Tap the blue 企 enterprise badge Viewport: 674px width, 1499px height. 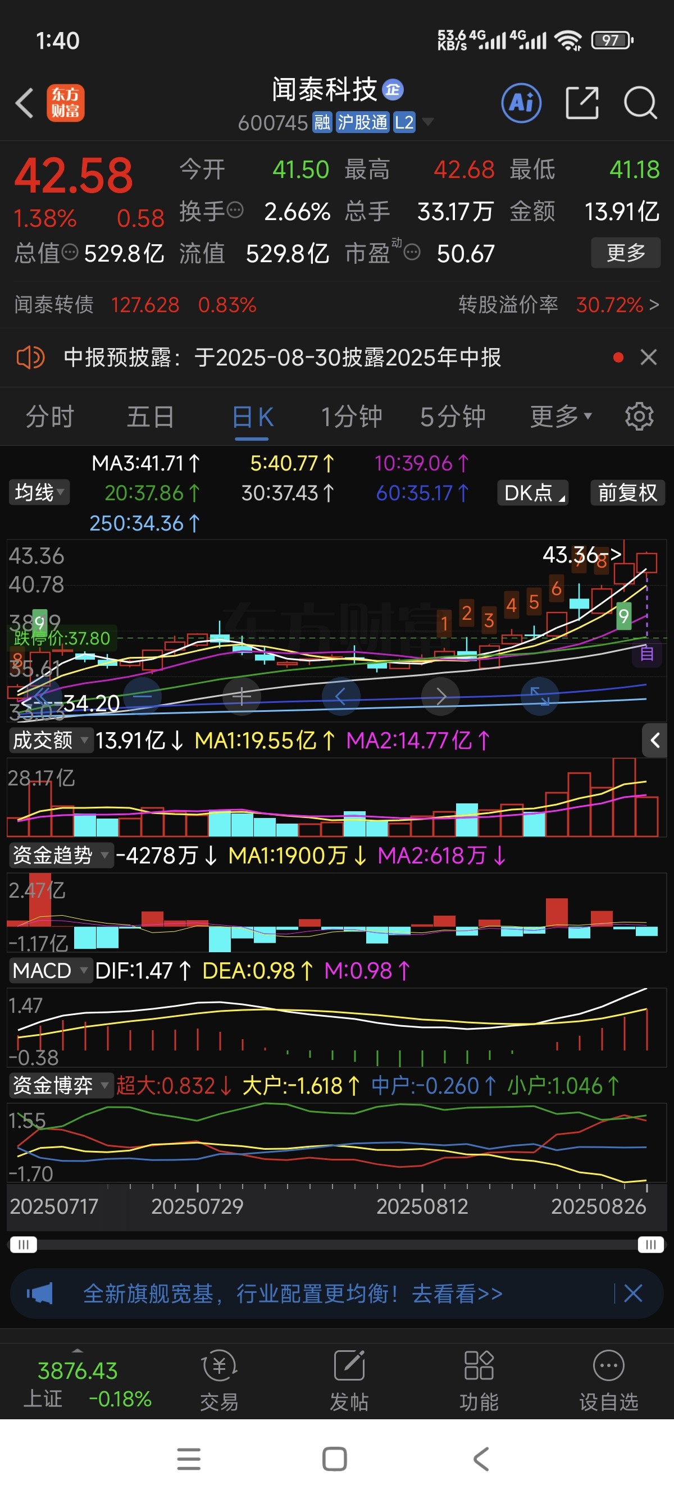393,90
